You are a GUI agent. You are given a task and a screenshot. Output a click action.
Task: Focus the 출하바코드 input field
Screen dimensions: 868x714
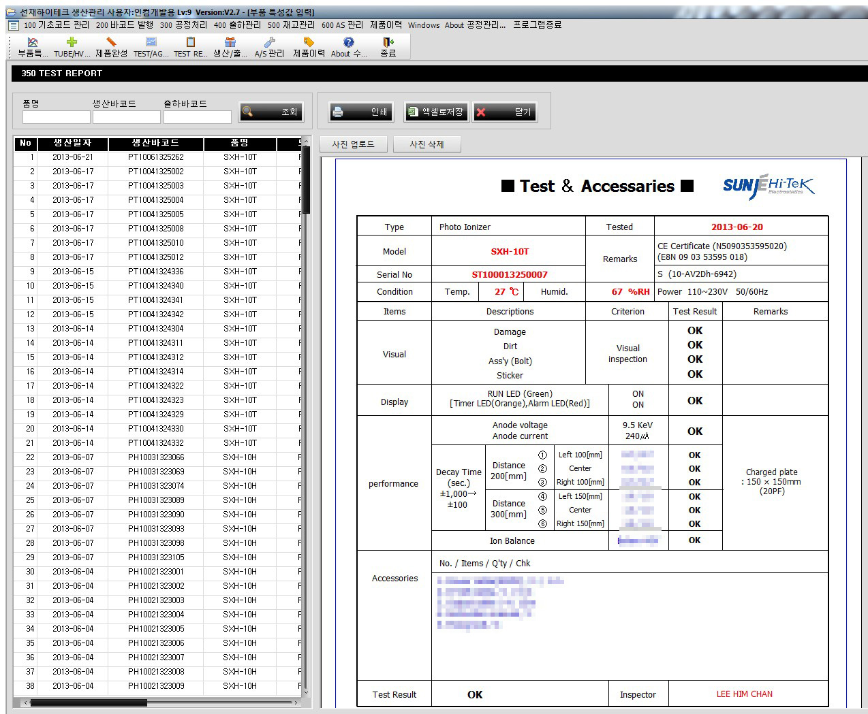[x=198, y=117]
